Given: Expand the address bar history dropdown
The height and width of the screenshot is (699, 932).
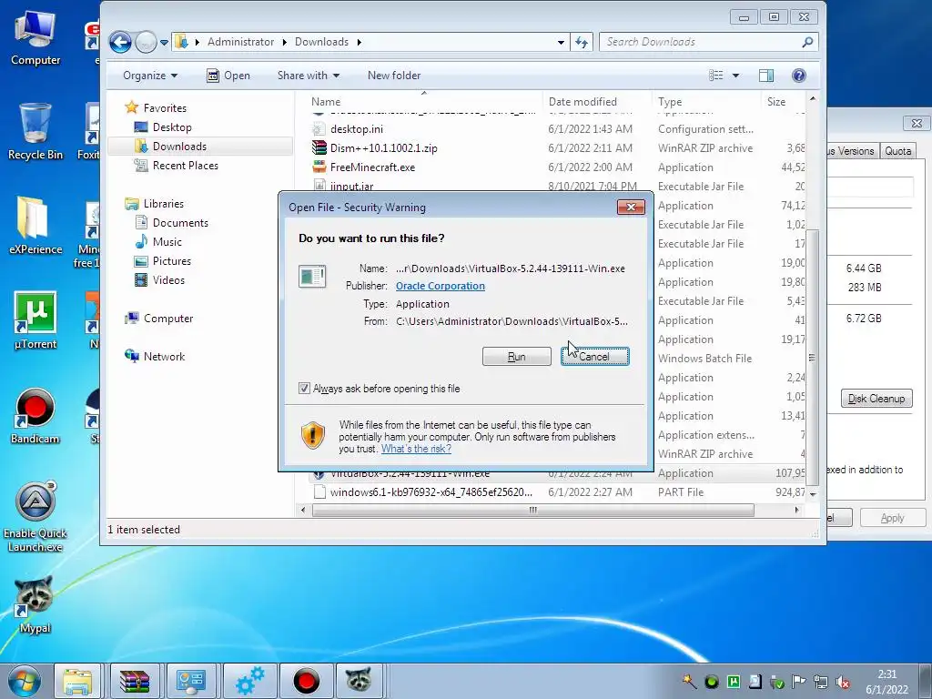Looking at the screenshot, I should (x=561, y=42).
